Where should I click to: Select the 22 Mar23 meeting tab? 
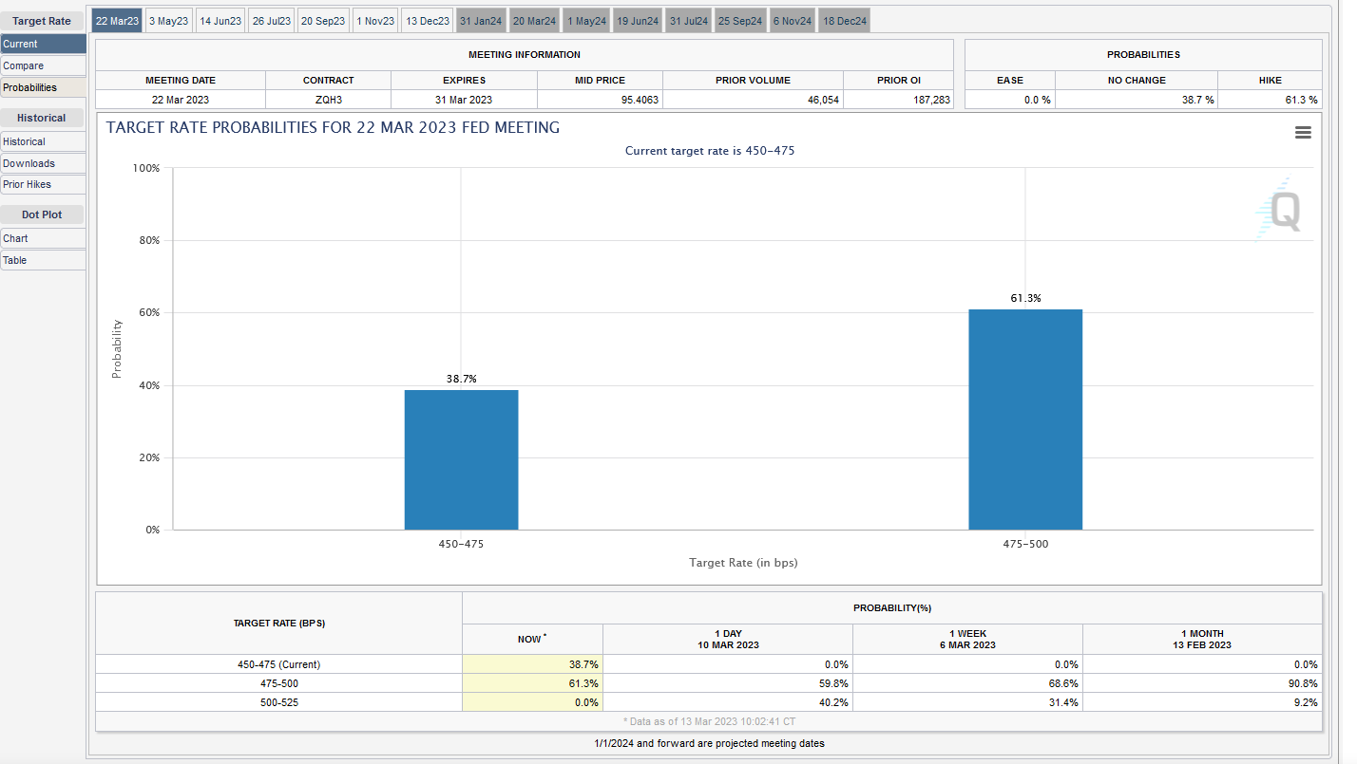pyautogui.click(x=117, y=21)
